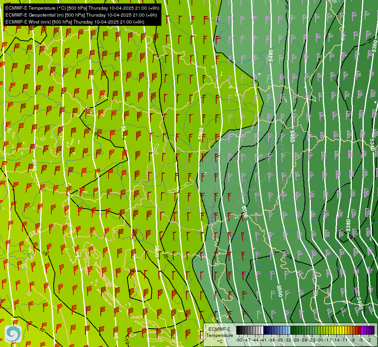Click the swirl weather logo icon
378x347 pixels.
tap(13, 334)
